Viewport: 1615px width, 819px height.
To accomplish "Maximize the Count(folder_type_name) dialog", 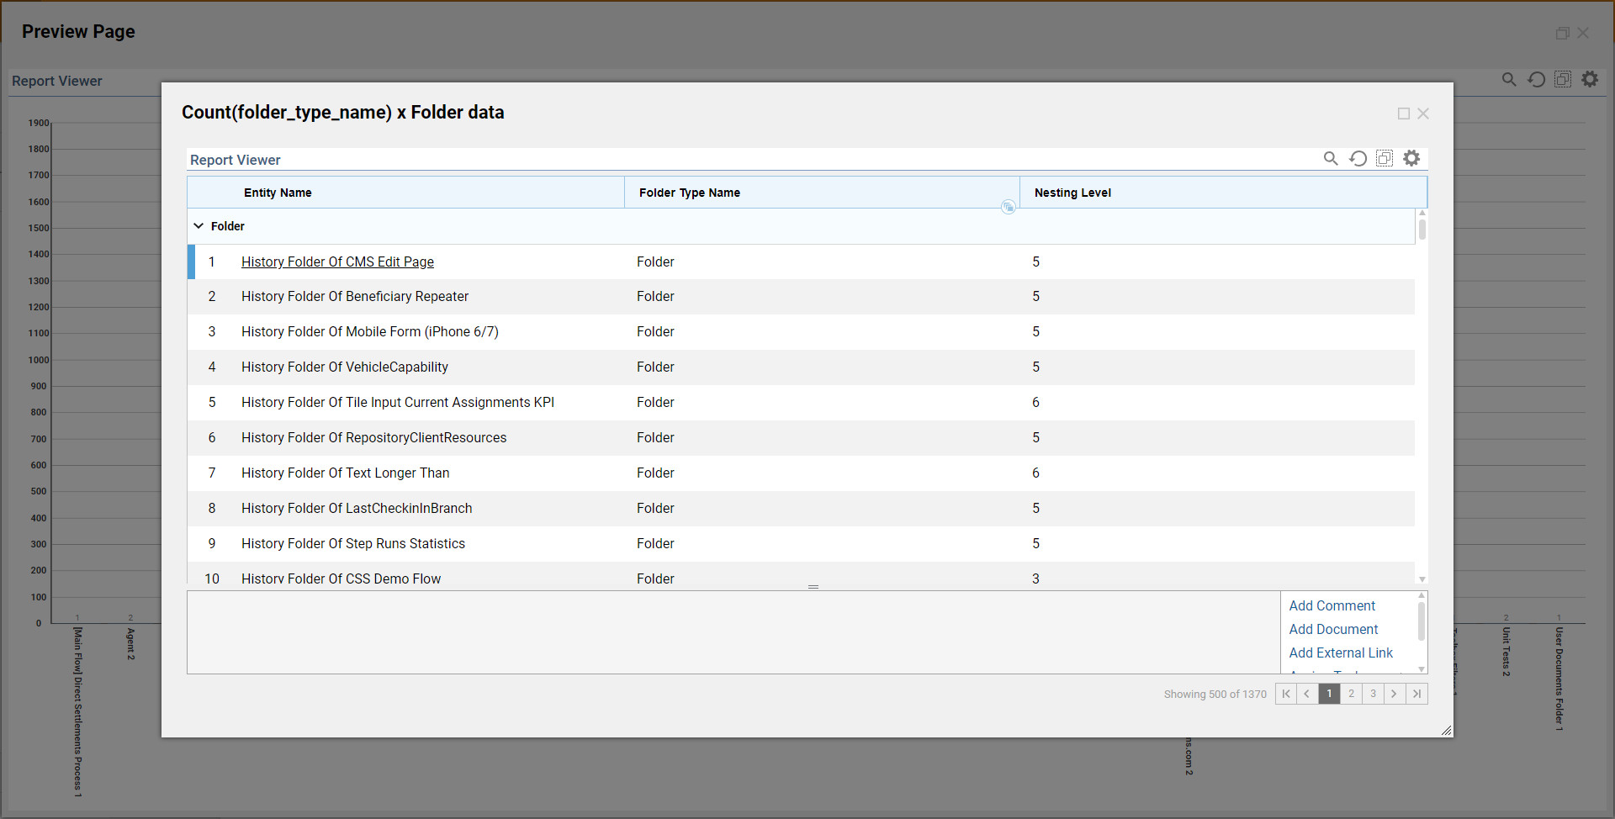I will tap(1403, 114).
